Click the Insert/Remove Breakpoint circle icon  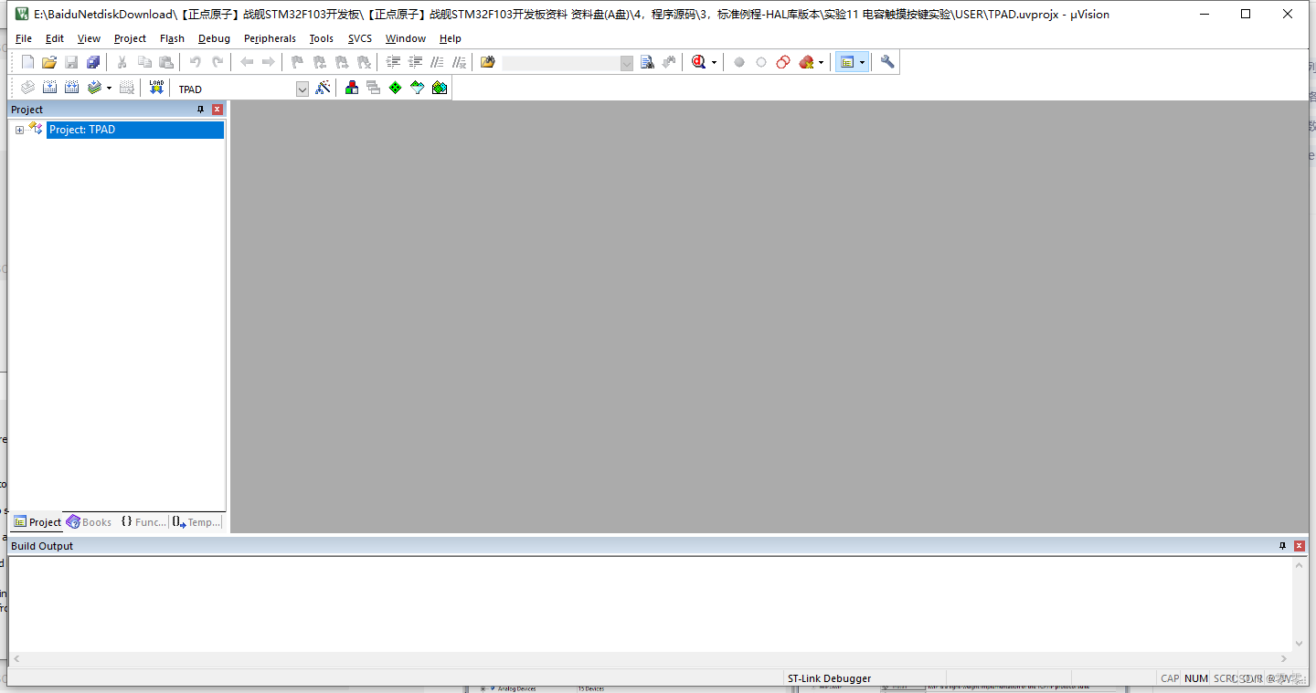coord(739,62)
